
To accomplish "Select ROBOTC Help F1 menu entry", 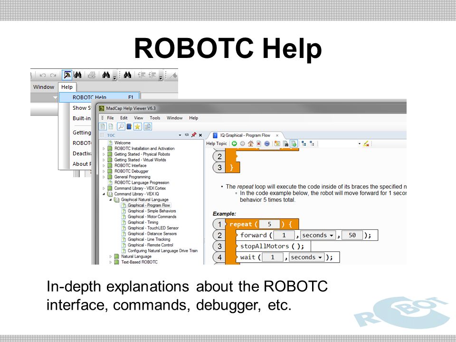I will click(x=99, y=97).
